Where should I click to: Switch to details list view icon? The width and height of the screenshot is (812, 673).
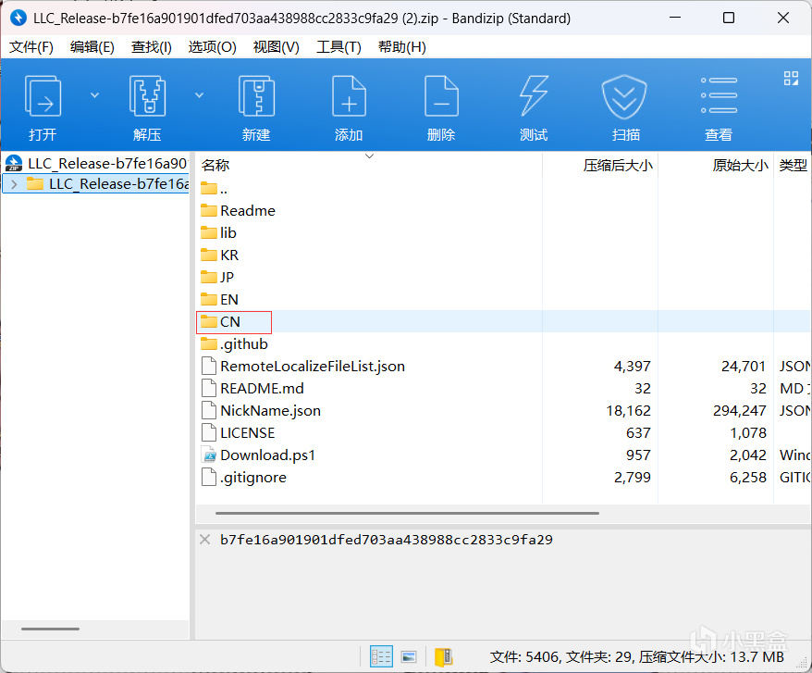point(381,657)
